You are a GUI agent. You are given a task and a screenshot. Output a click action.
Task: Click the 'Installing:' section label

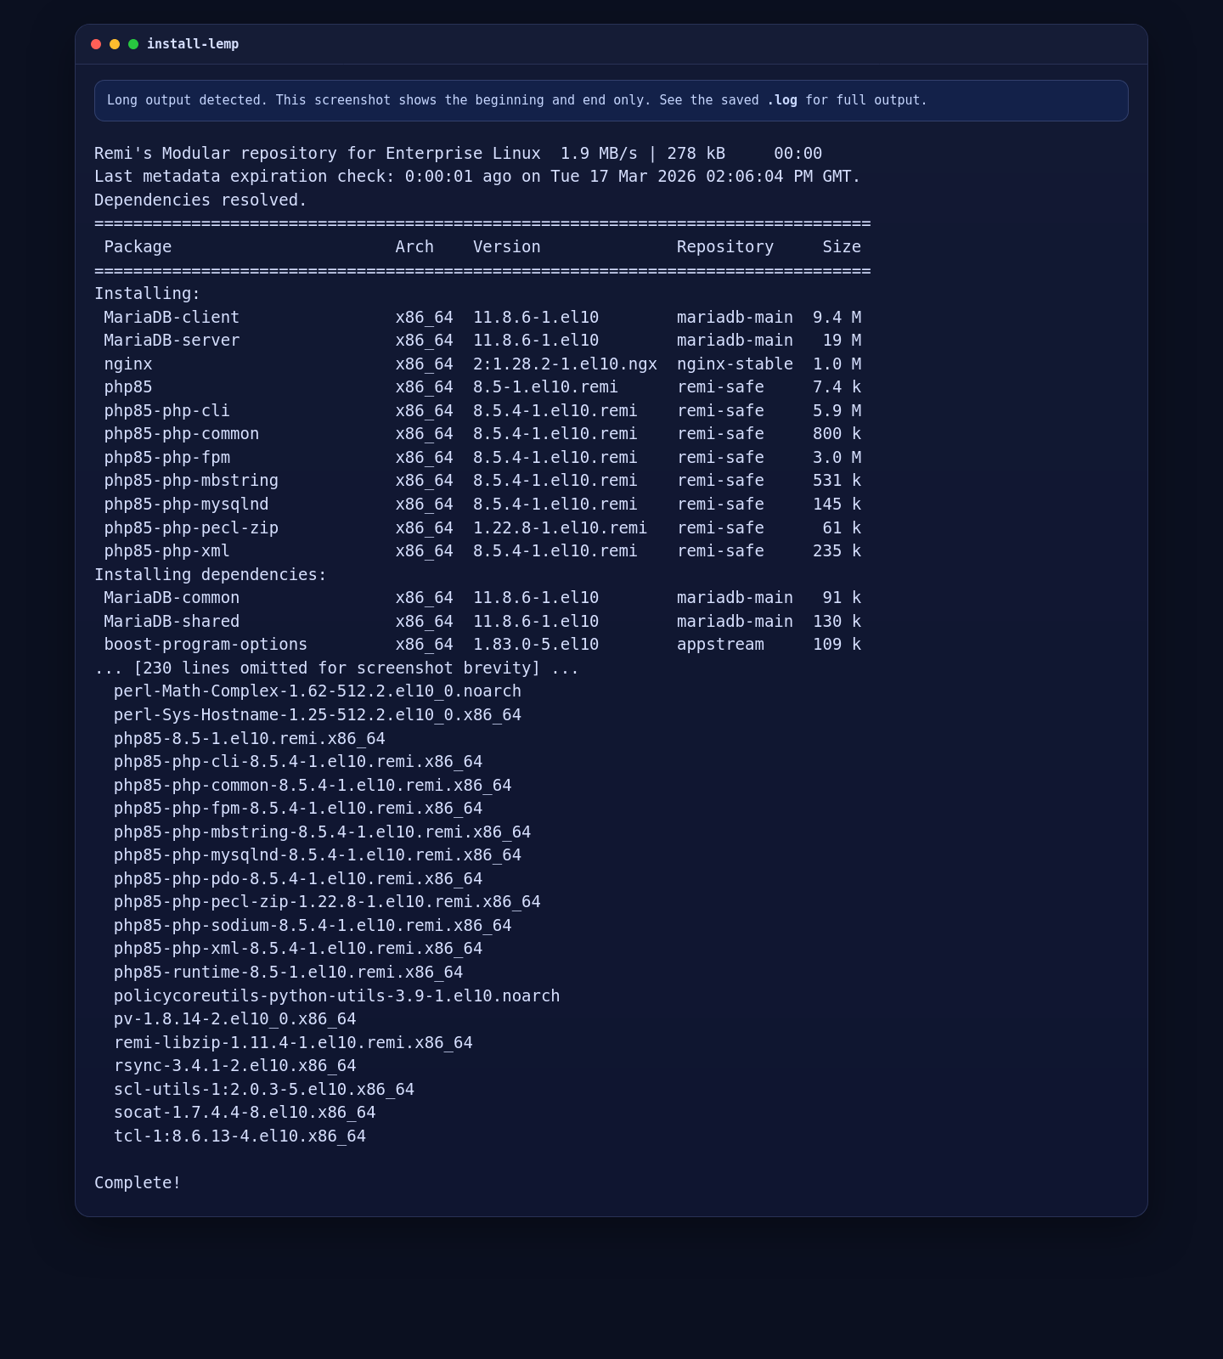tap(148, 294)
